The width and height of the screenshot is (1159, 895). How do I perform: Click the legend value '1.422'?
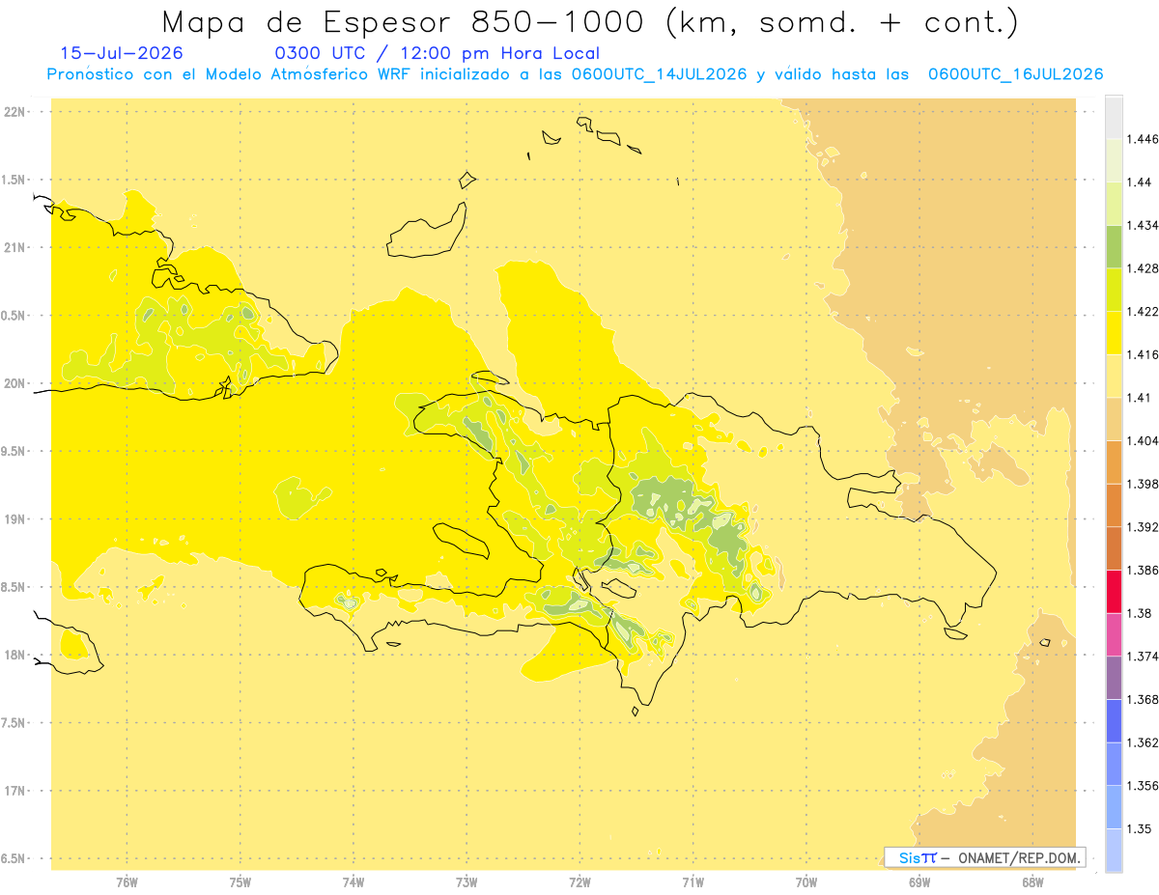(x=1142, y=311)
